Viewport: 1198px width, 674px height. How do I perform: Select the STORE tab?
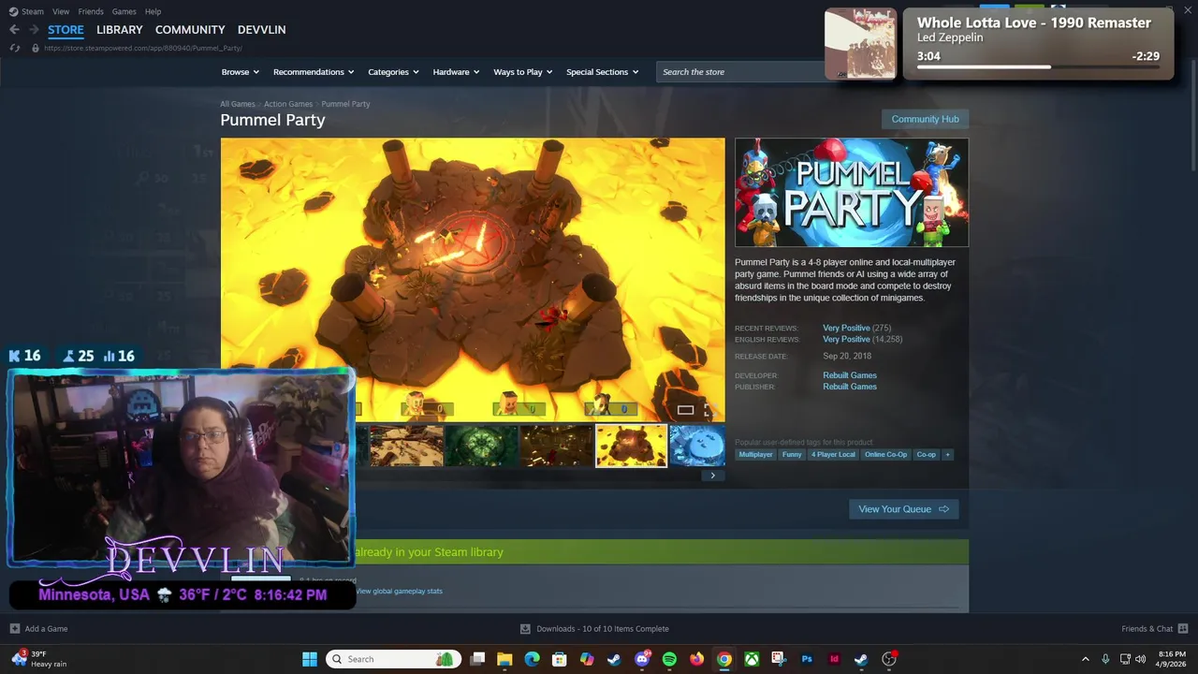66,30
